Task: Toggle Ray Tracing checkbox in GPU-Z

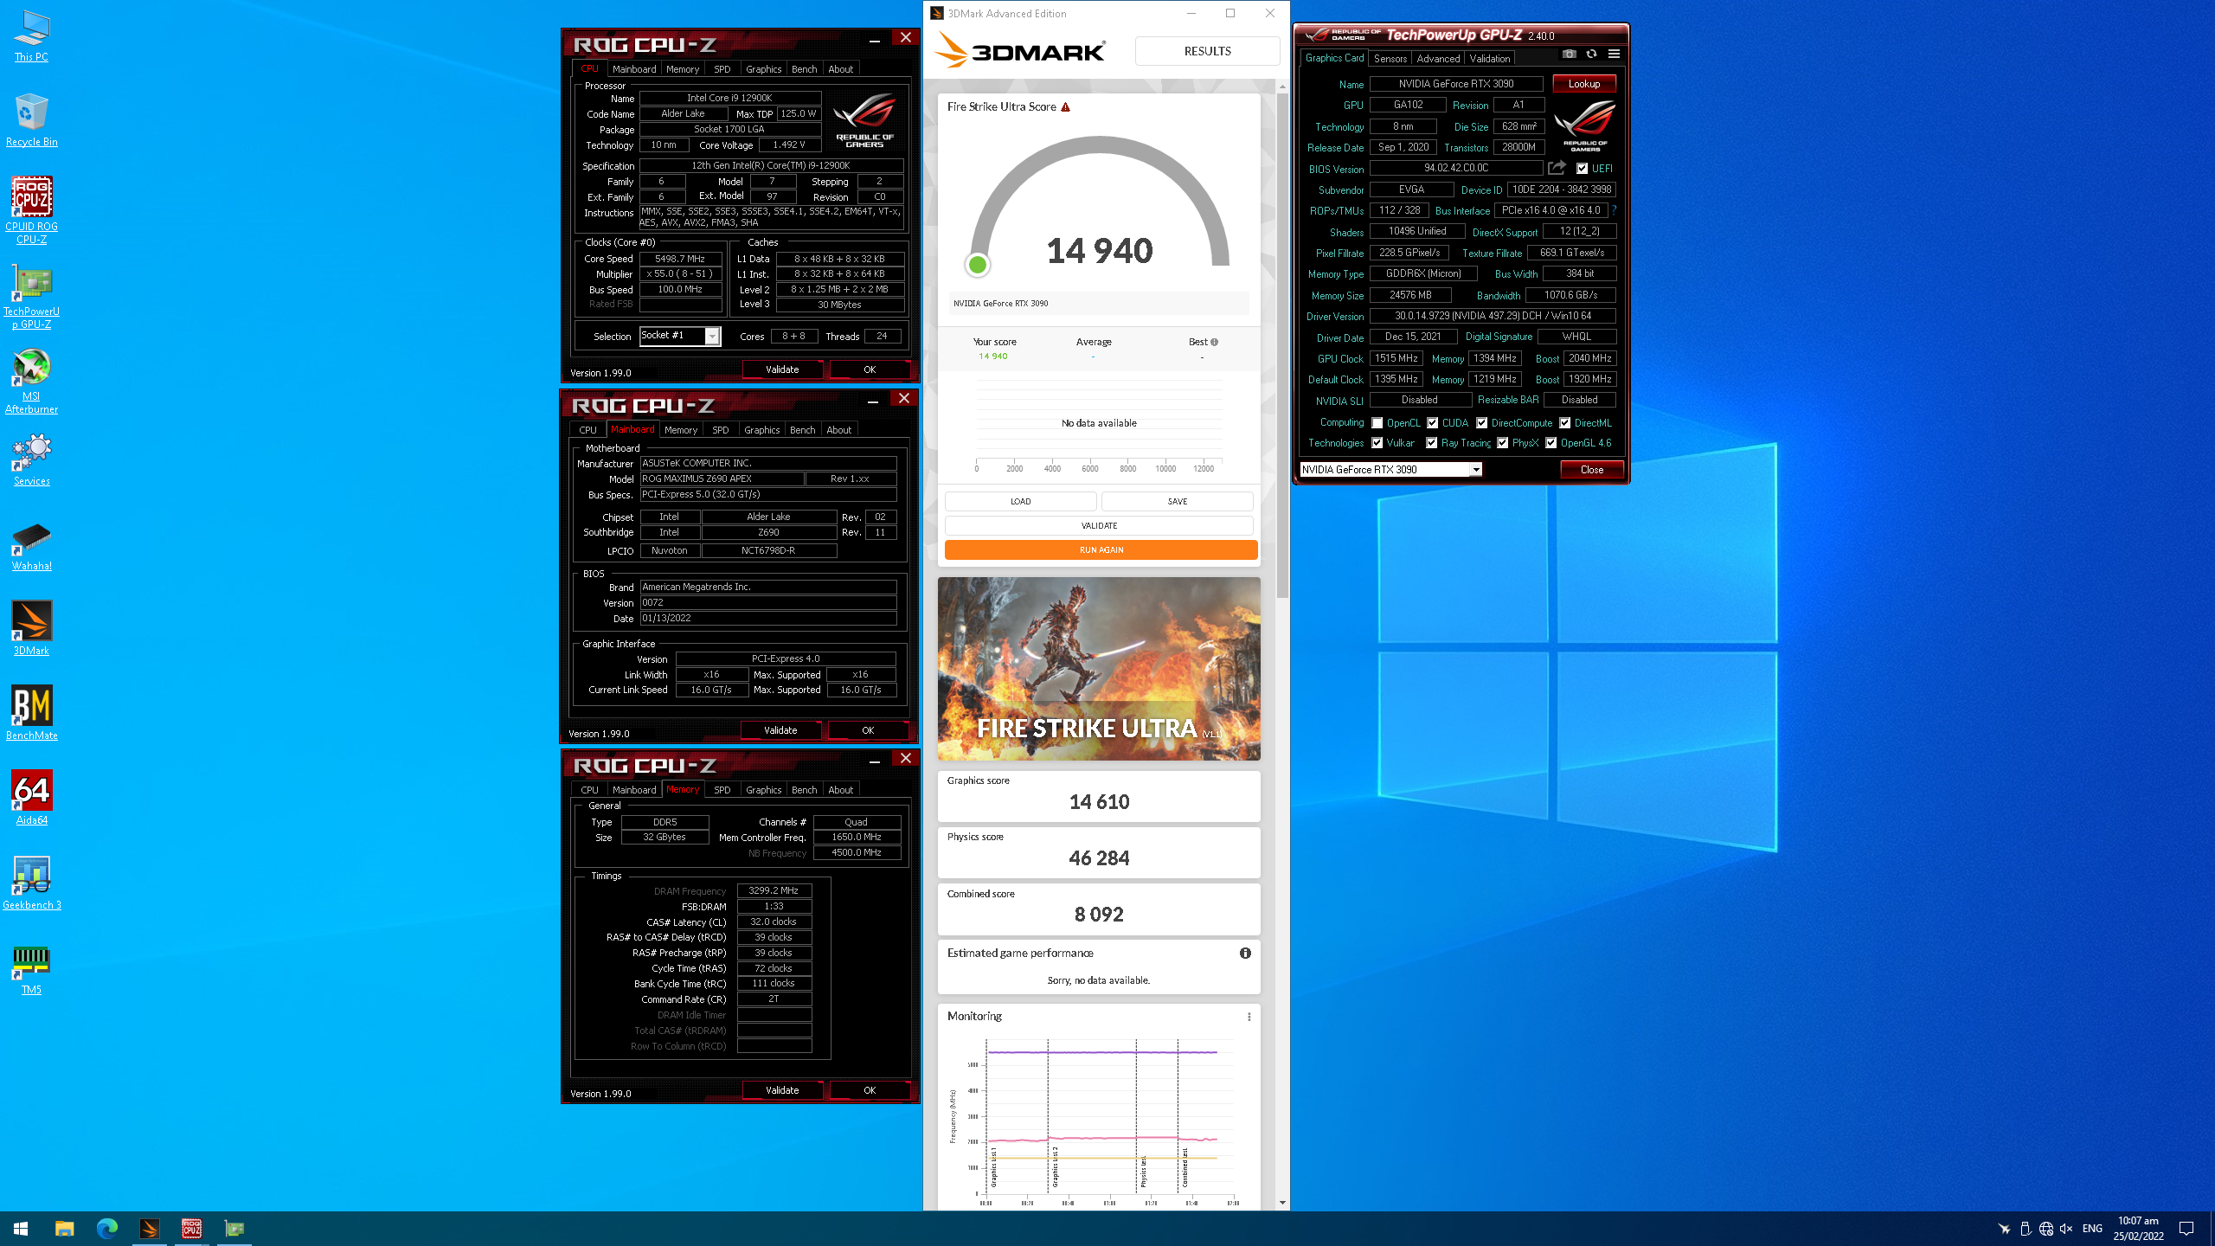Action: [x=1431, y=443]
